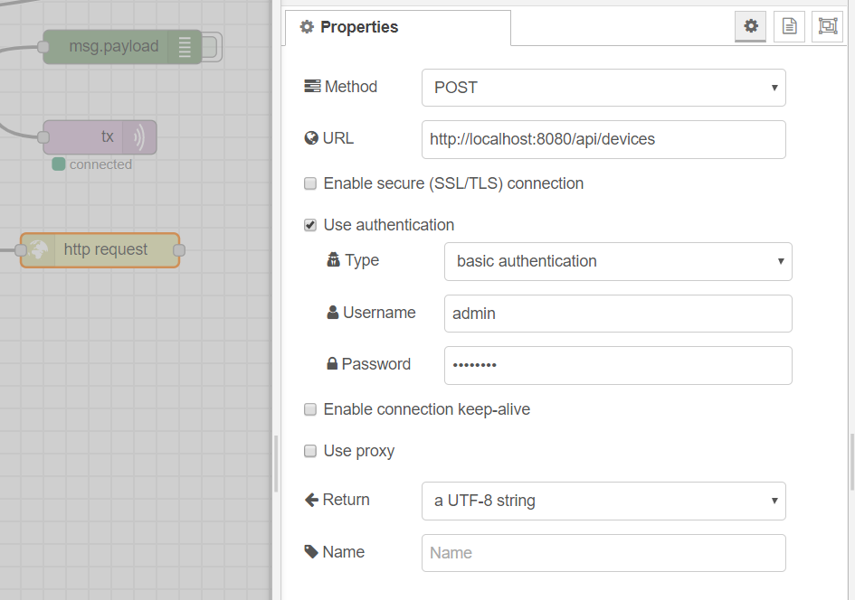Click the Name input field
This screenshot has height=600, width=855.
tap(603, 553)
